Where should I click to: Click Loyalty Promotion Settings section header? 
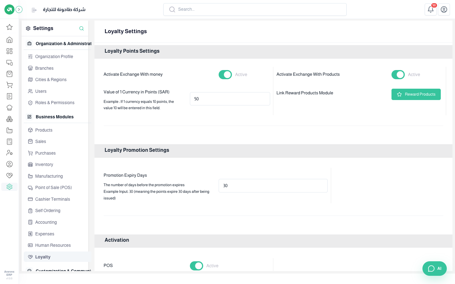coord(137,150)
